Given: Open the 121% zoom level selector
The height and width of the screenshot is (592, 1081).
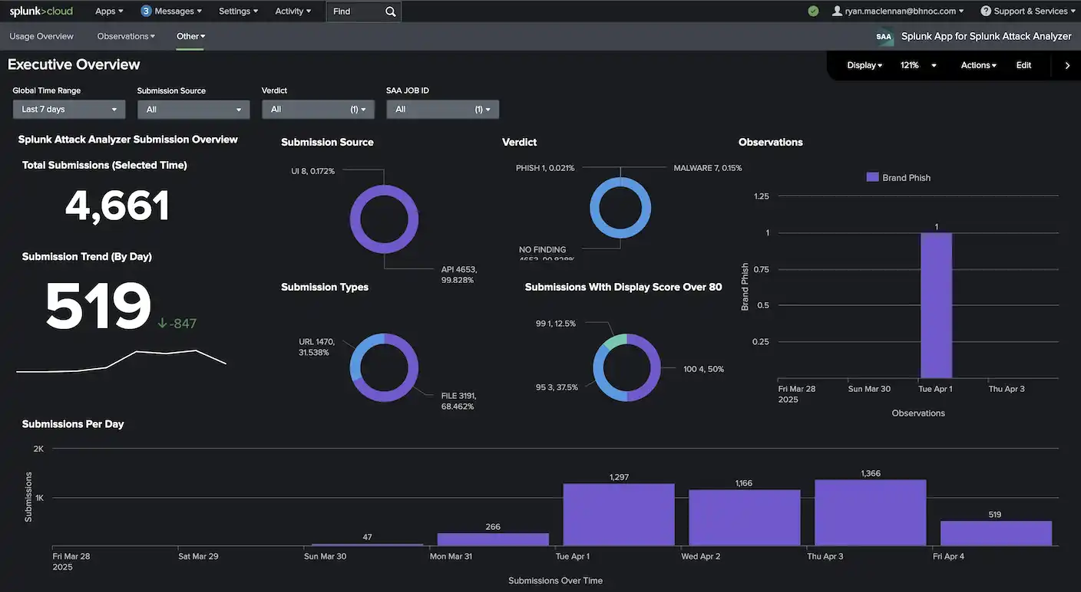Looking at the screenshot, I should pos(918,65).
